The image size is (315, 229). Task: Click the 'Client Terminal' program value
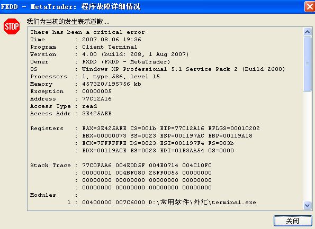coord(110,47)
